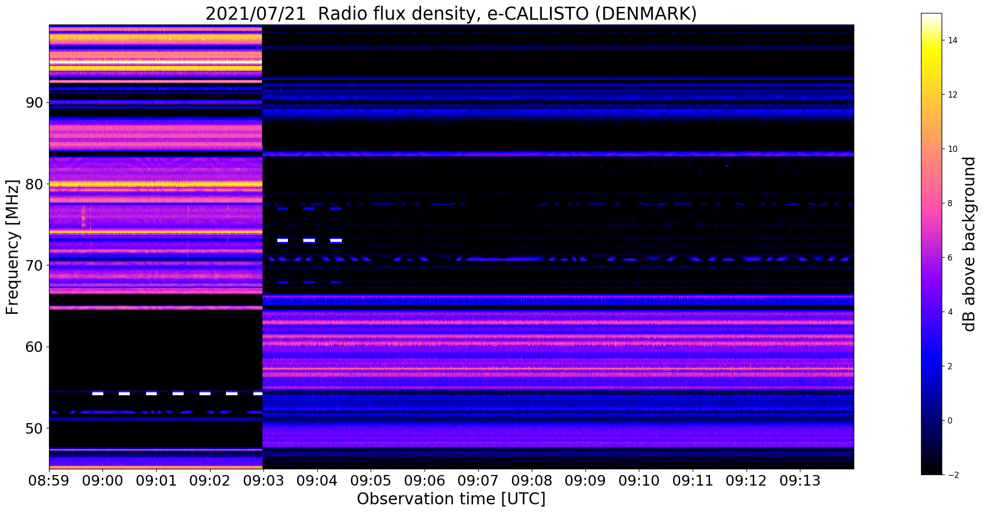Click the 09:09 time tick label
Screen dimensions: 984x513
pyautogui.click(x=585, y=480)
